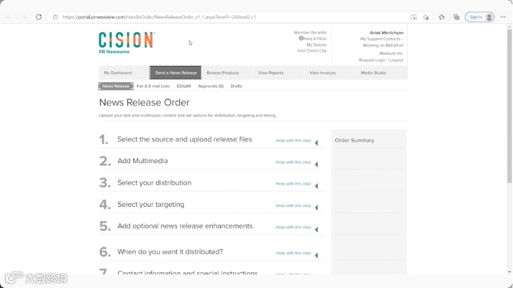This screenshot has height=288, width=513.
Task: Open Help with this step for step 4
Action: (x=293, y=206)
